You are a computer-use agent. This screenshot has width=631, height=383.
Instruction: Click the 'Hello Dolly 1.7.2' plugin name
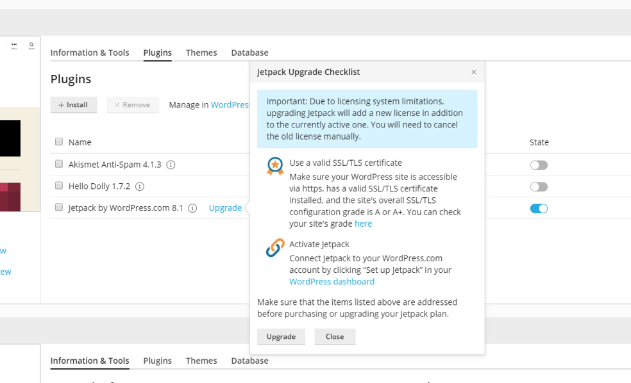99,186
